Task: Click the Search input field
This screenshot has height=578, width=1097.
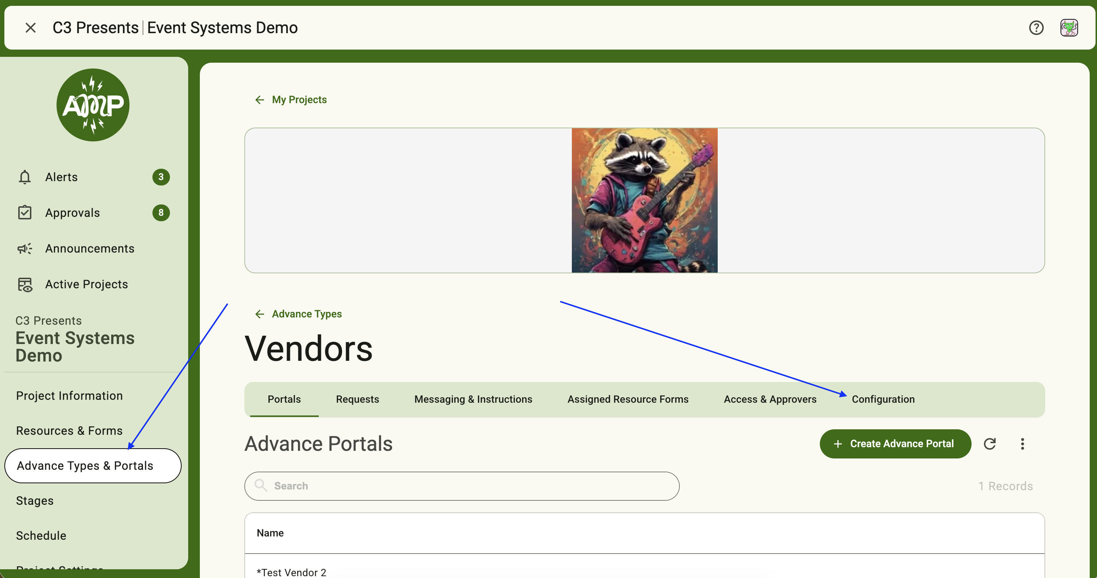Action: (x=462, y=486)
